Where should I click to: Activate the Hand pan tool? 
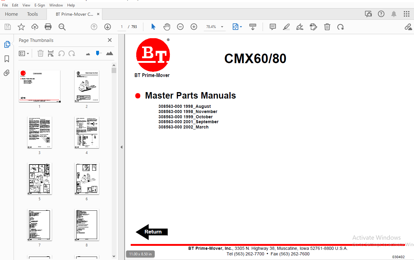167,27
